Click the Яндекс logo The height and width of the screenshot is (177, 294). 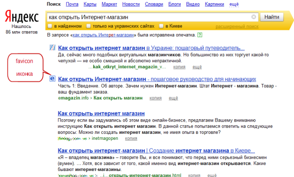pos(22,16)
